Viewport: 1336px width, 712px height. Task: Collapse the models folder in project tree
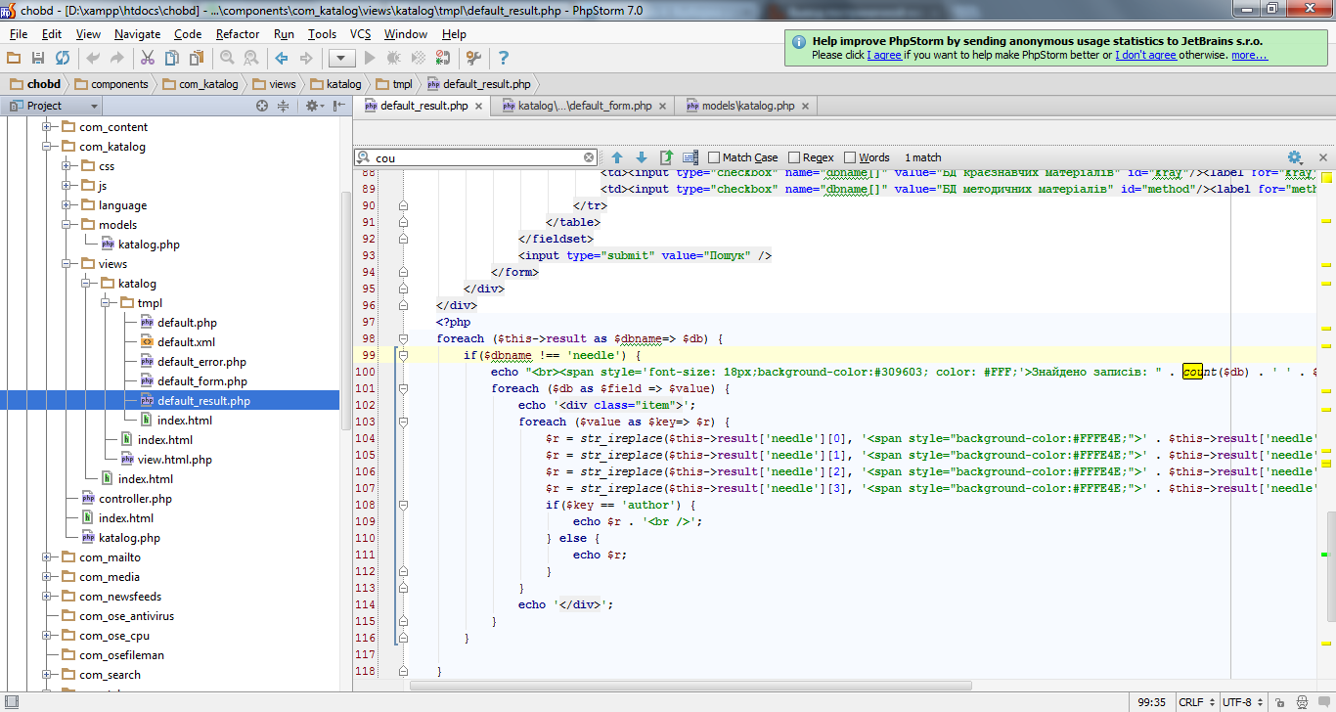67,225
